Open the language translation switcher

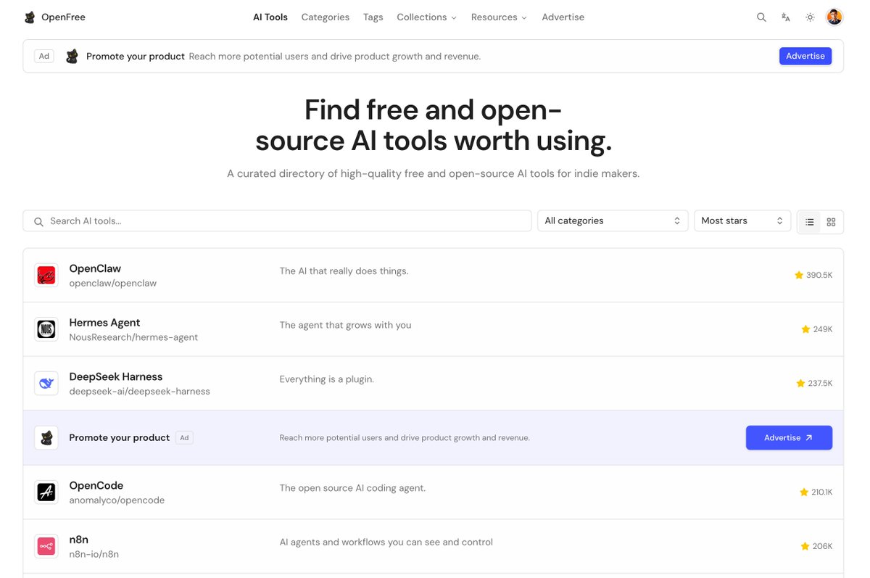(x=786, y=17)
